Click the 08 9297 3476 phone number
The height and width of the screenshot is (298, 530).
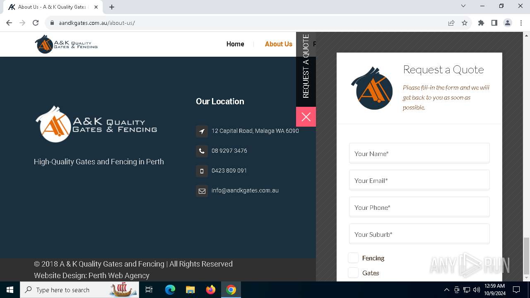coord(229,151)
